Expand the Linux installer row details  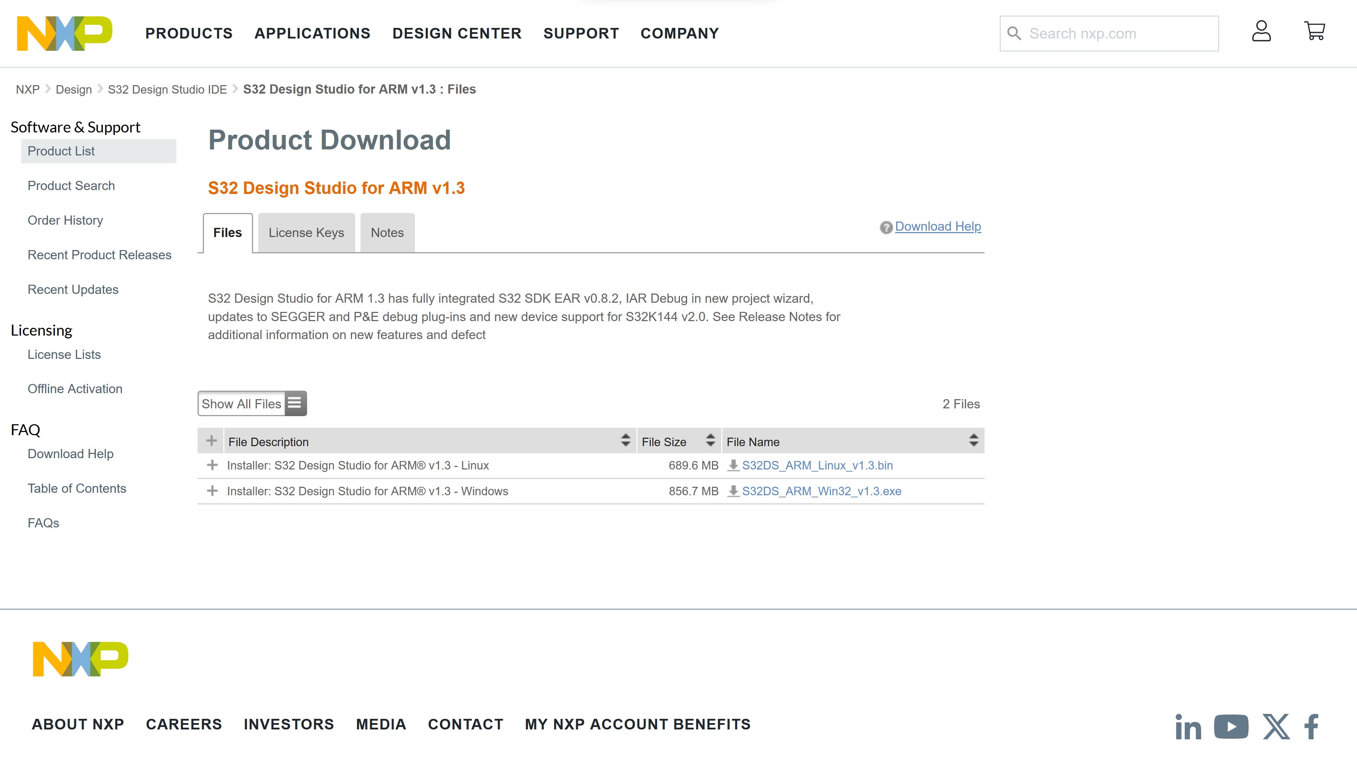212,466
